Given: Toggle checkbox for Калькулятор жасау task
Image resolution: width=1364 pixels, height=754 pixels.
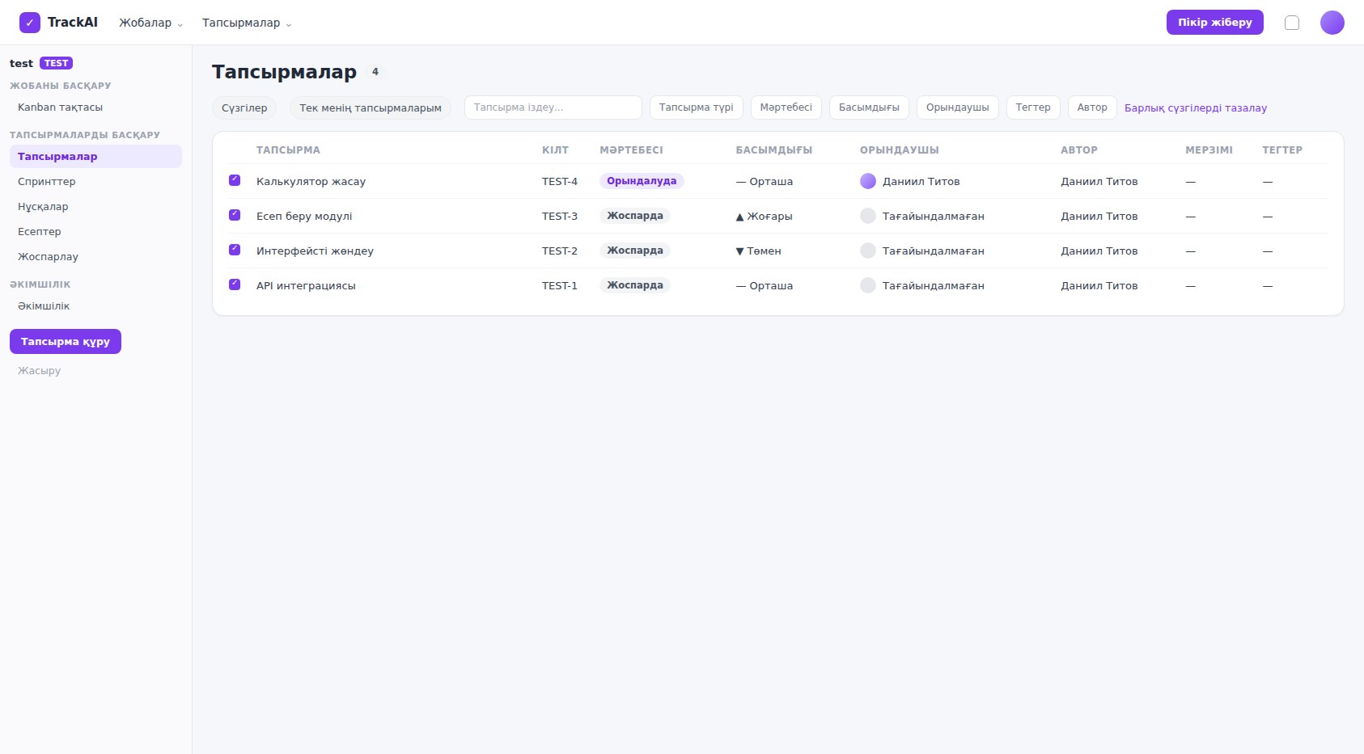Looking at the screenshot, I should coord(235,180).
